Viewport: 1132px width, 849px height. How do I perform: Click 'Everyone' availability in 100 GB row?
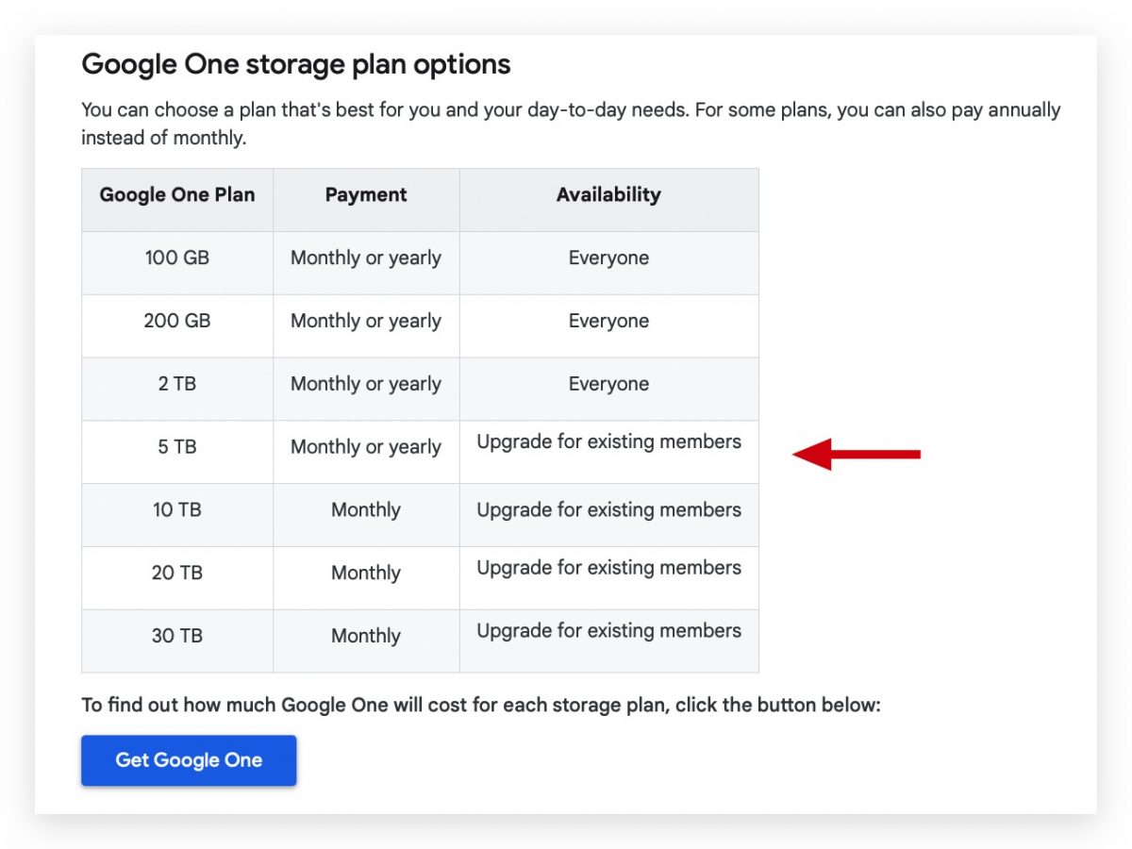pyautogui.click(x=608, y=258)
